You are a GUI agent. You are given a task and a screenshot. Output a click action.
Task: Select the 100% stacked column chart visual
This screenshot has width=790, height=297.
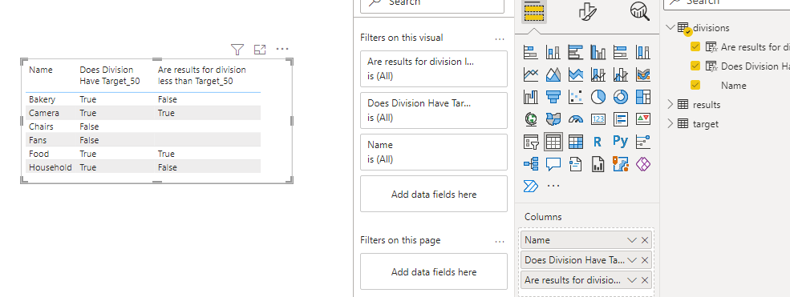tap(643, 52)
